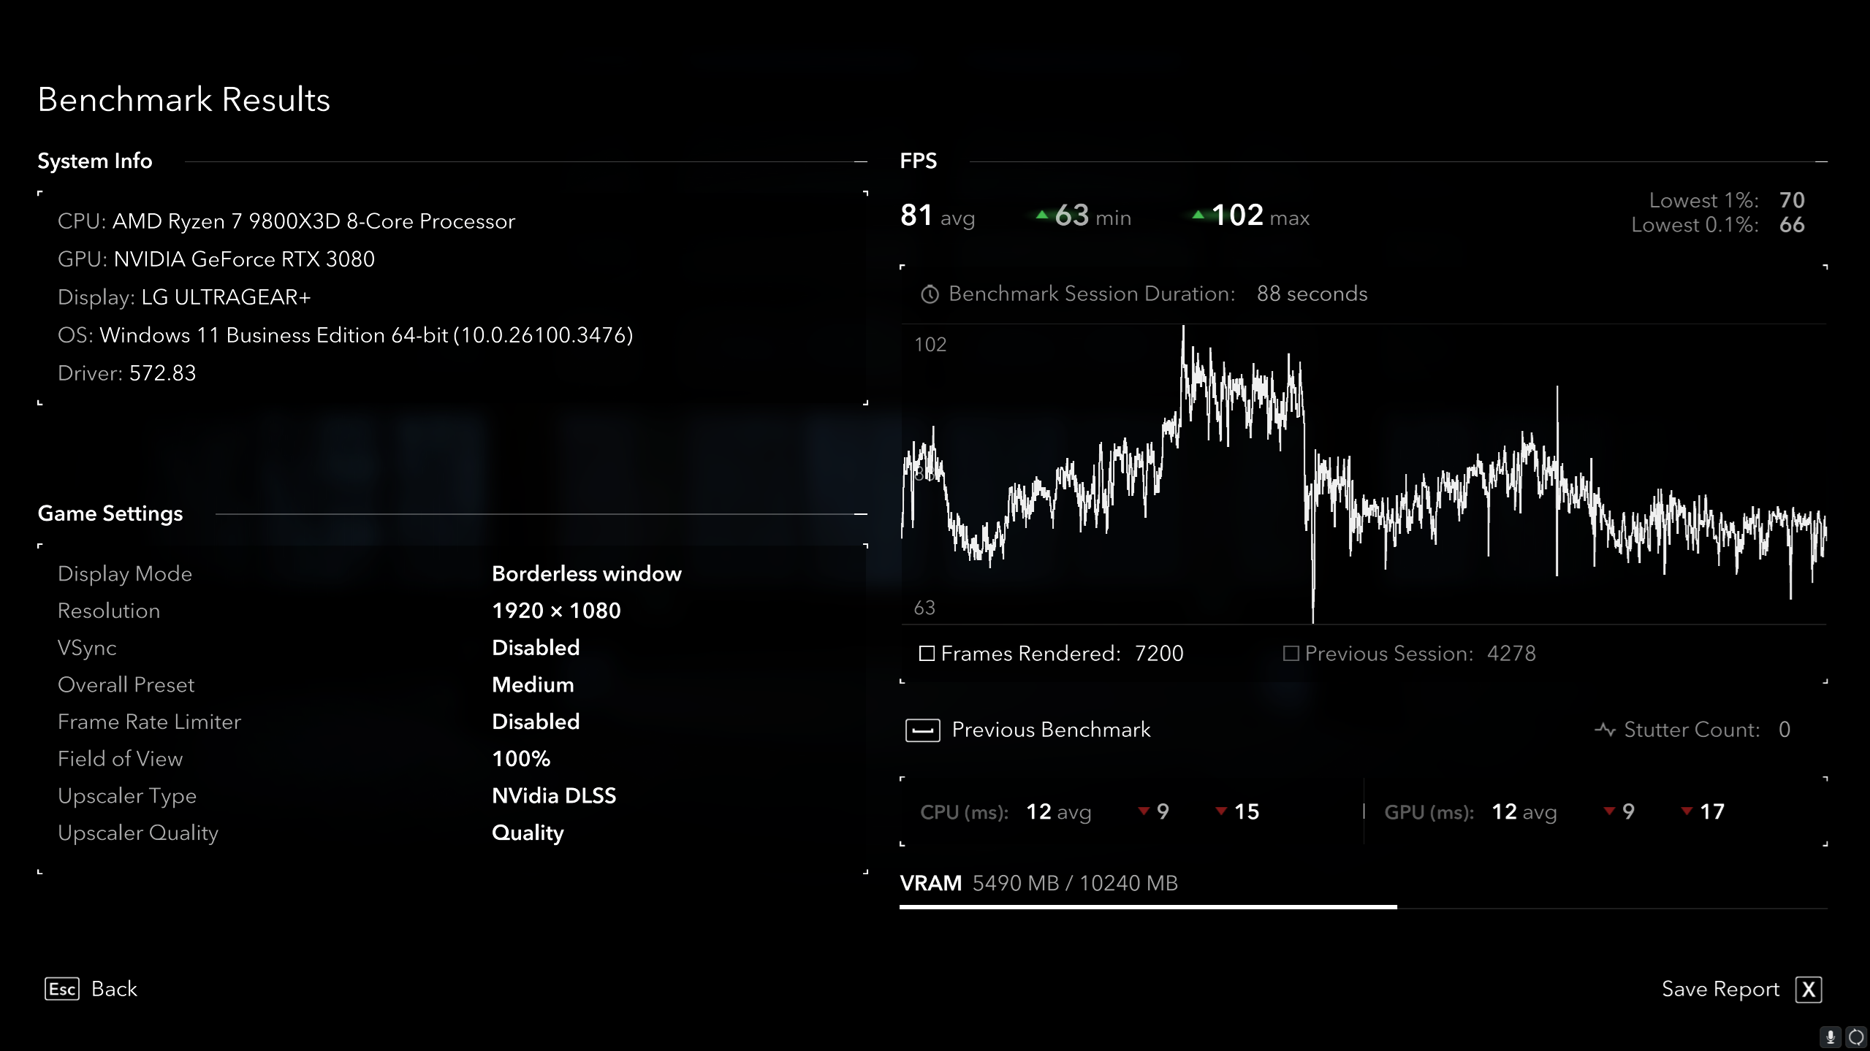The width and height of the screenshot is (1870, 1051).
Task: Click the green arrow beside 63 min
Action: 1042,215
